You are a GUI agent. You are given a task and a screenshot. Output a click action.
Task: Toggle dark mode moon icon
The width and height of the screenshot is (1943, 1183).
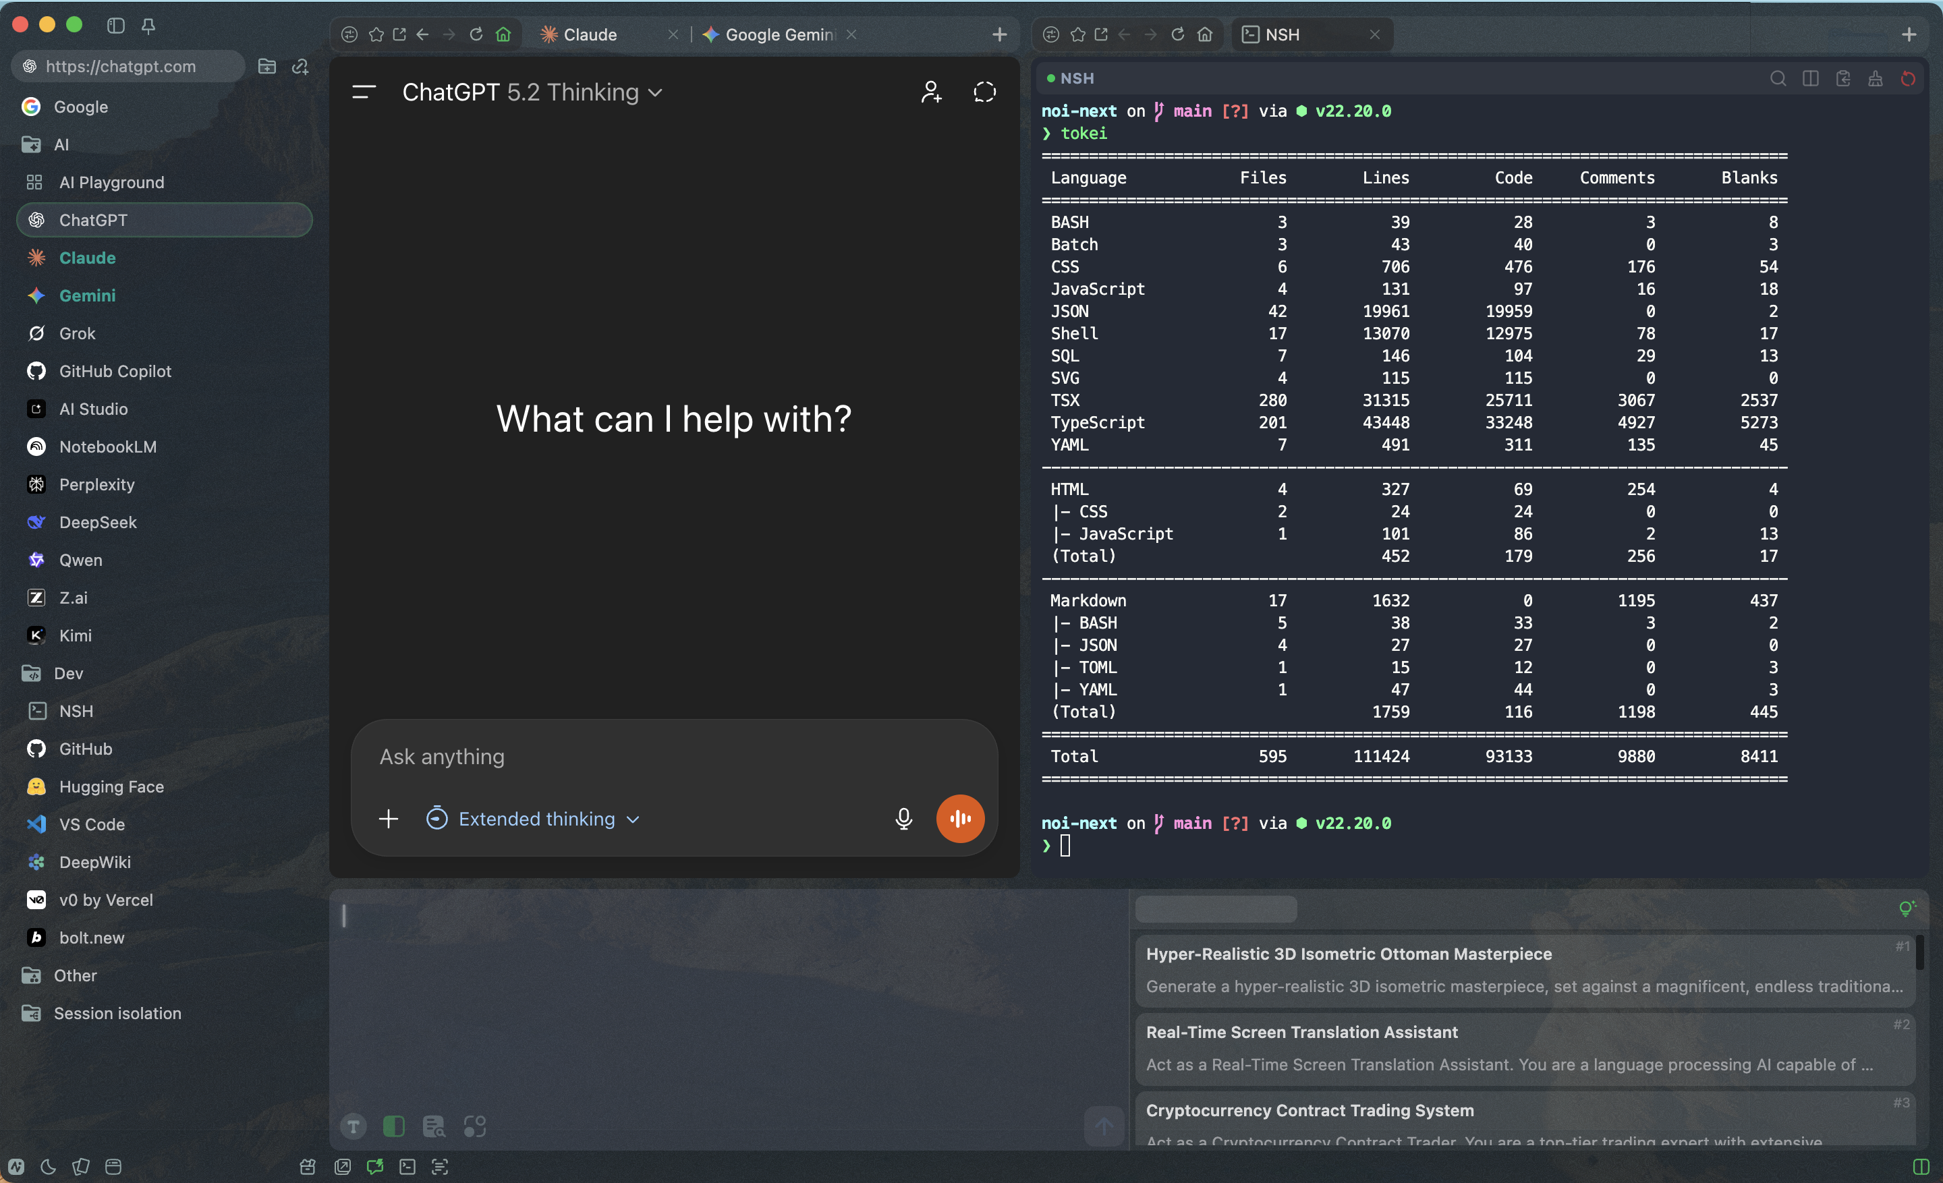[48, 1166]
